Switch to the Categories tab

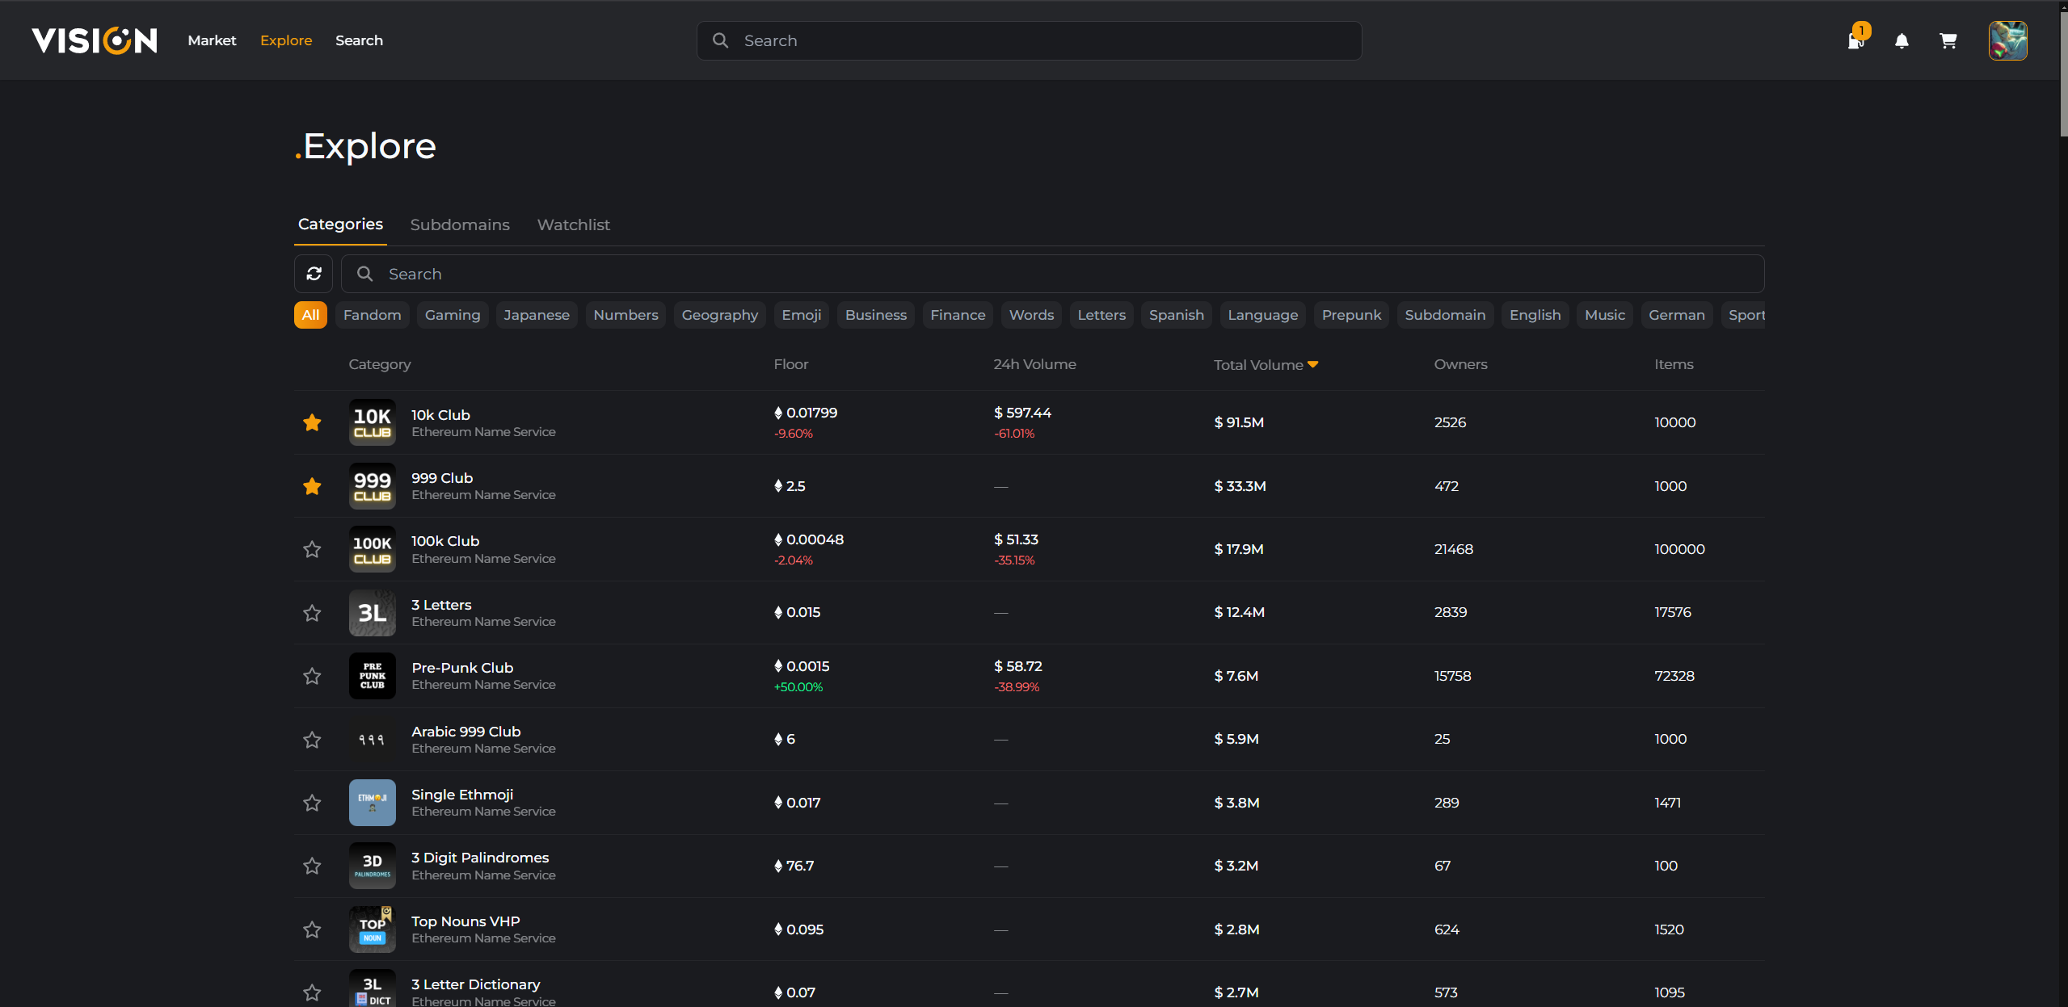point(340,224)
